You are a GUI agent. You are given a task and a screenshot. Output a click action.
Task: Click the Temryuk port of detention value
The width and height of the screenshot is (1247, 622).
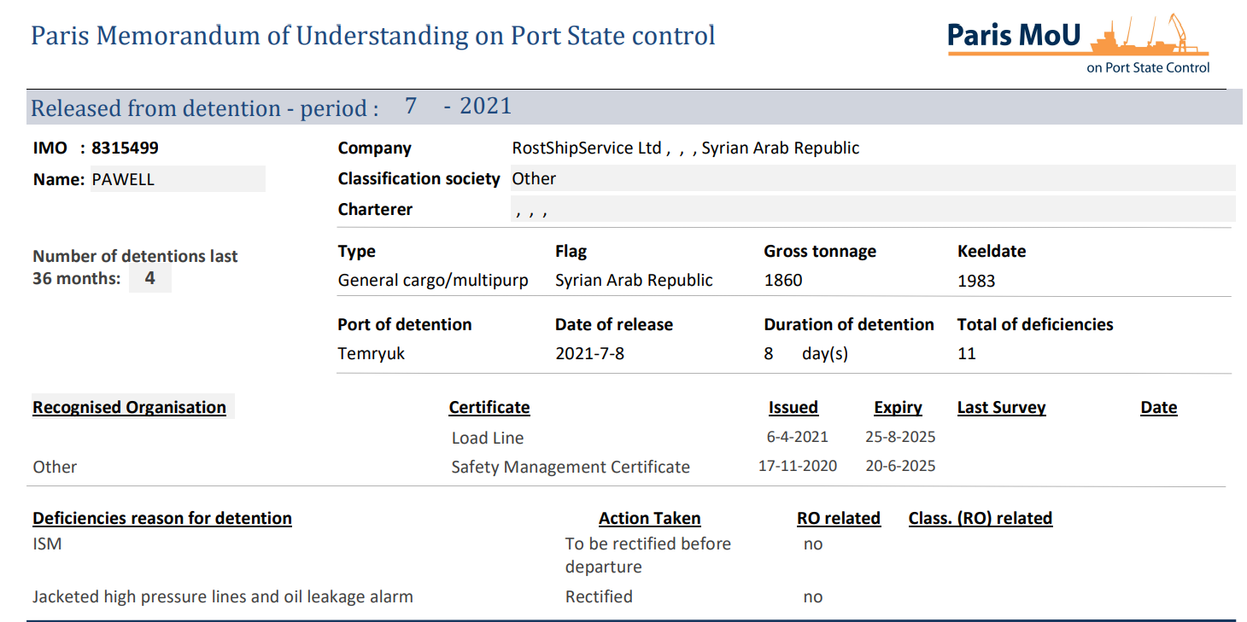pos(371,353)
